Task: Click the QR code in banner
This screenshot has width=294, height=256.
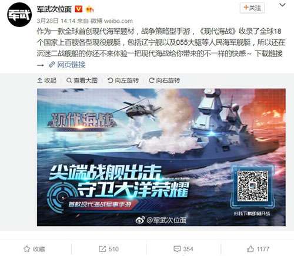Action: tap(252, 186)
